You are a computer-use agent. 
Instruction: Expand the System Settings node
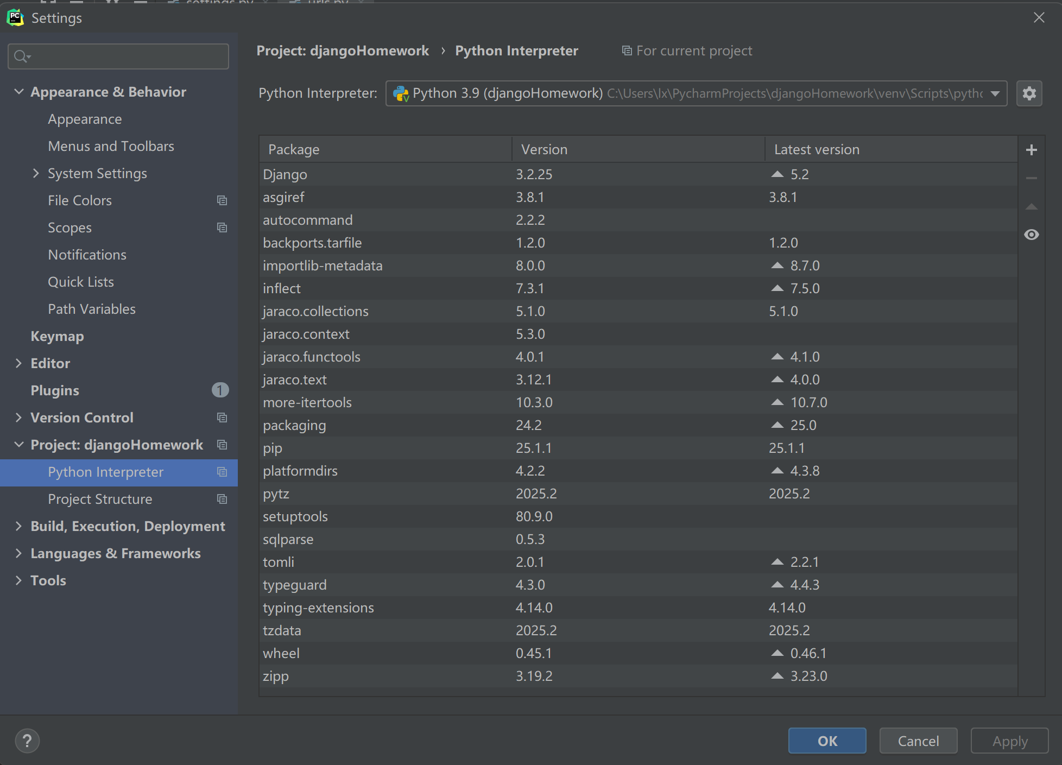[36, 173]
